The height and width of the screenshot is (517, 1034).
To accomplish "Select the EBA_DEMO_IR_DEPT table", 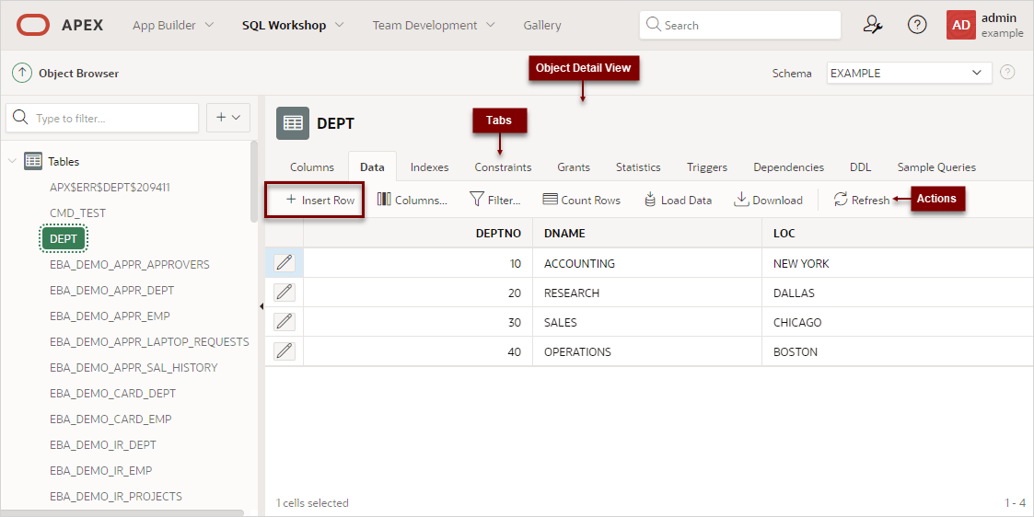I will tap(103, 444).
